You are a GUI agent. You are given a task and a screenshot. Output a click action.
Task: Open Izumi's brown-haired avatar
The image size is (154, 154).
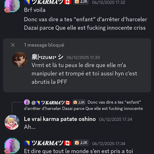(x=20, y=59)
